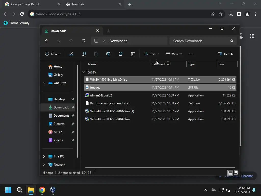Open a new Chrome tab with plus
This screenshot has width=261, height=196.
[x=130, y=4]
